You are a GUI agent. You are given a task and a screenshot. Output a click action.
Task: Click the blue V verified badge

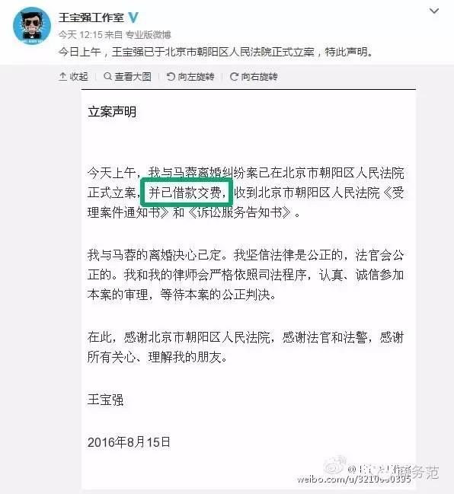pos(133,18)
